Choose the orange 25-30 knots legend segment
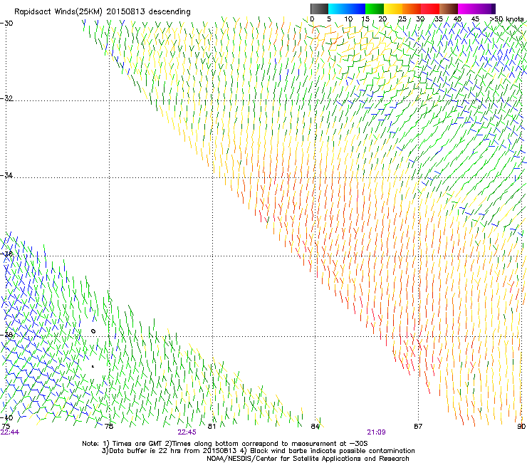The height and width of the screenshot is (463, 527). (412, 9)
